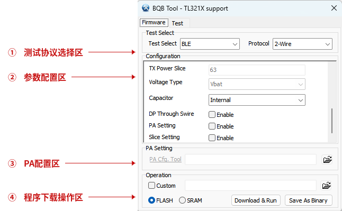Select the SRAM radio button
The width and height of the screenshot is (342, 211).
click(x=182, y=200)
